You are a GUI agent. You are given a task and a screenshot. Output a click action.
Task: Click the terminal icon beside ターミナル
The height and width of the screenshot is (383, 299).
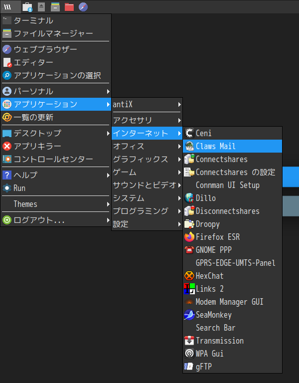click(x=7, y=20)
